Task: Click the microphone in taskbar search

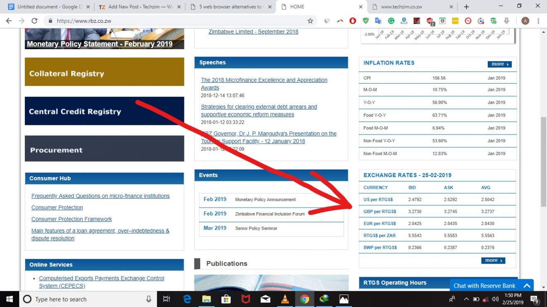Action: point(149,299)
